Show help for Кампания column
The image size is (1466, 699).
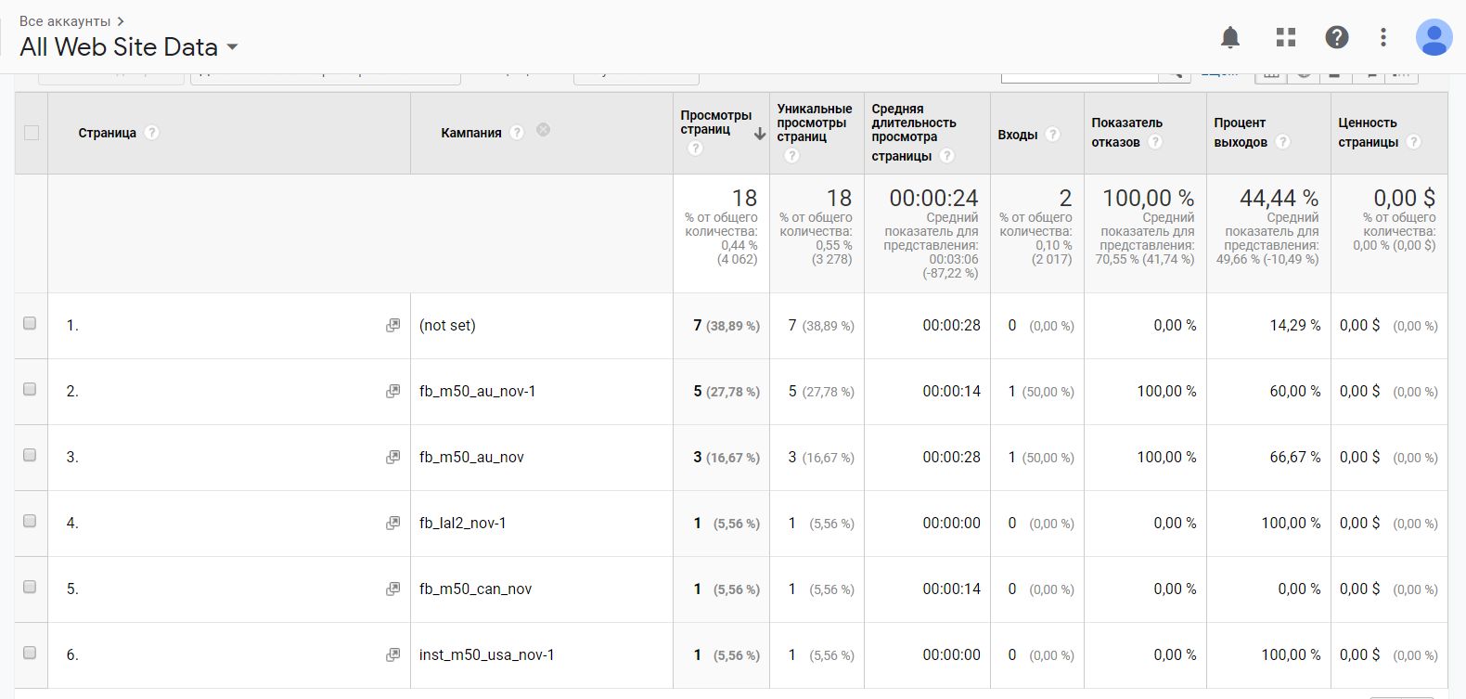pos(517,133)
